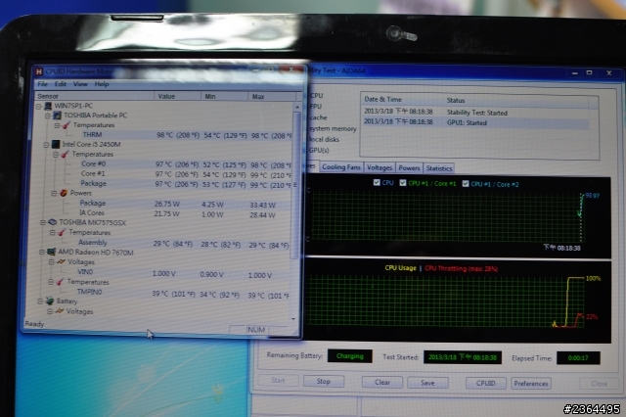Open the File menu in HWMonitor

pyautogui.click(x=43, y=84)
